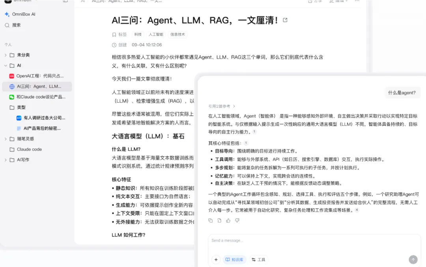Click the line 今天我们一篇文章彻底理清！
Image resolution: width=426 pixels, height=267 pixels.
[142, 79]
